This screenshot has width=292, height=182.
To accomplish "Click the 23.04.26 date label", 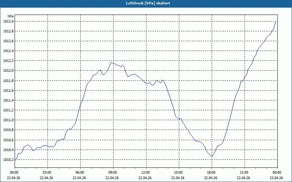I will click(276, 178).
